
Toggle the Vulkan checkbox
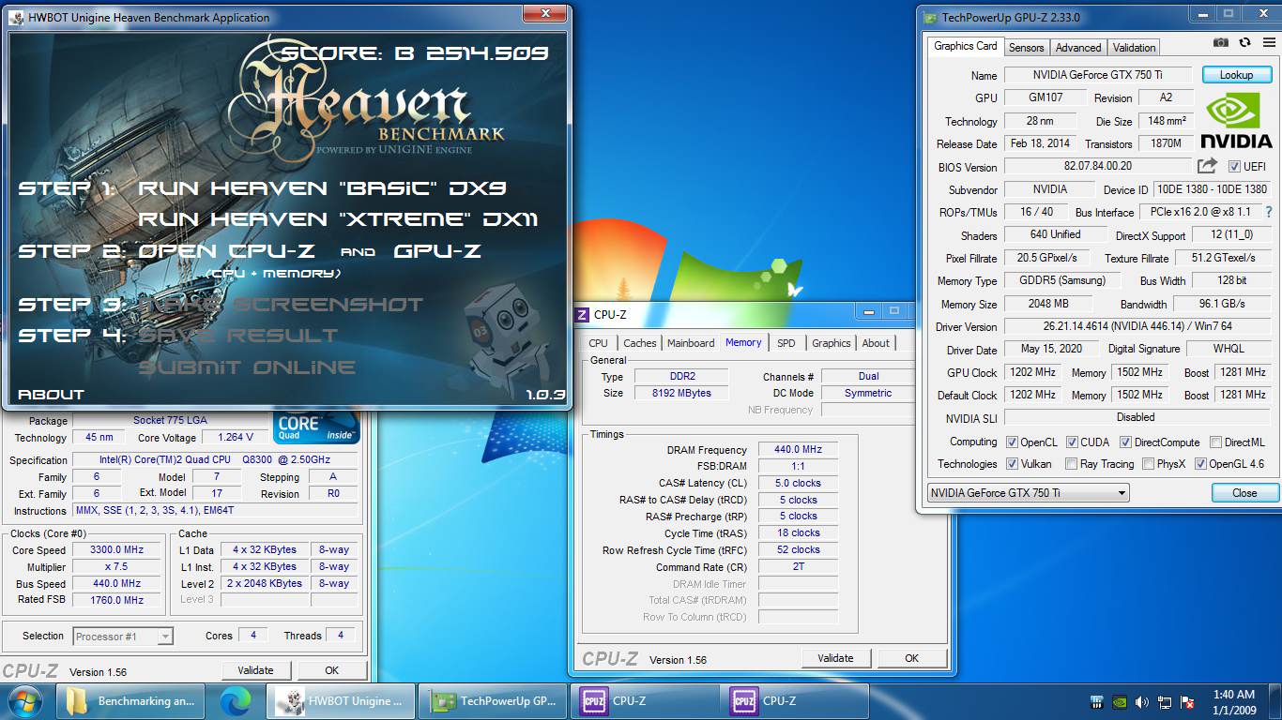point(1012,464)
